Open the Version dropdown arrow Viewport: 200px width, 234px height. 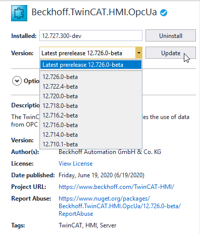click(x=139, y=53)
